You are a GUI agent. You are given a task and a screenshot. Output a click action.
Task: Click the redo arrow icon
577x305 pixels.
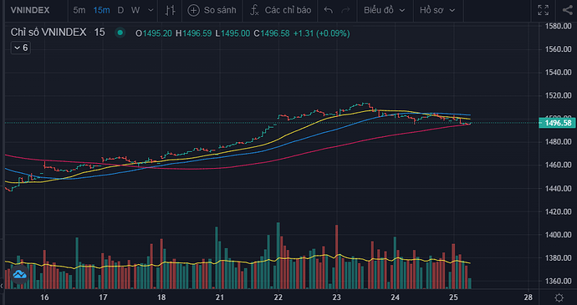pyautogui.click(x=345, y=10)
